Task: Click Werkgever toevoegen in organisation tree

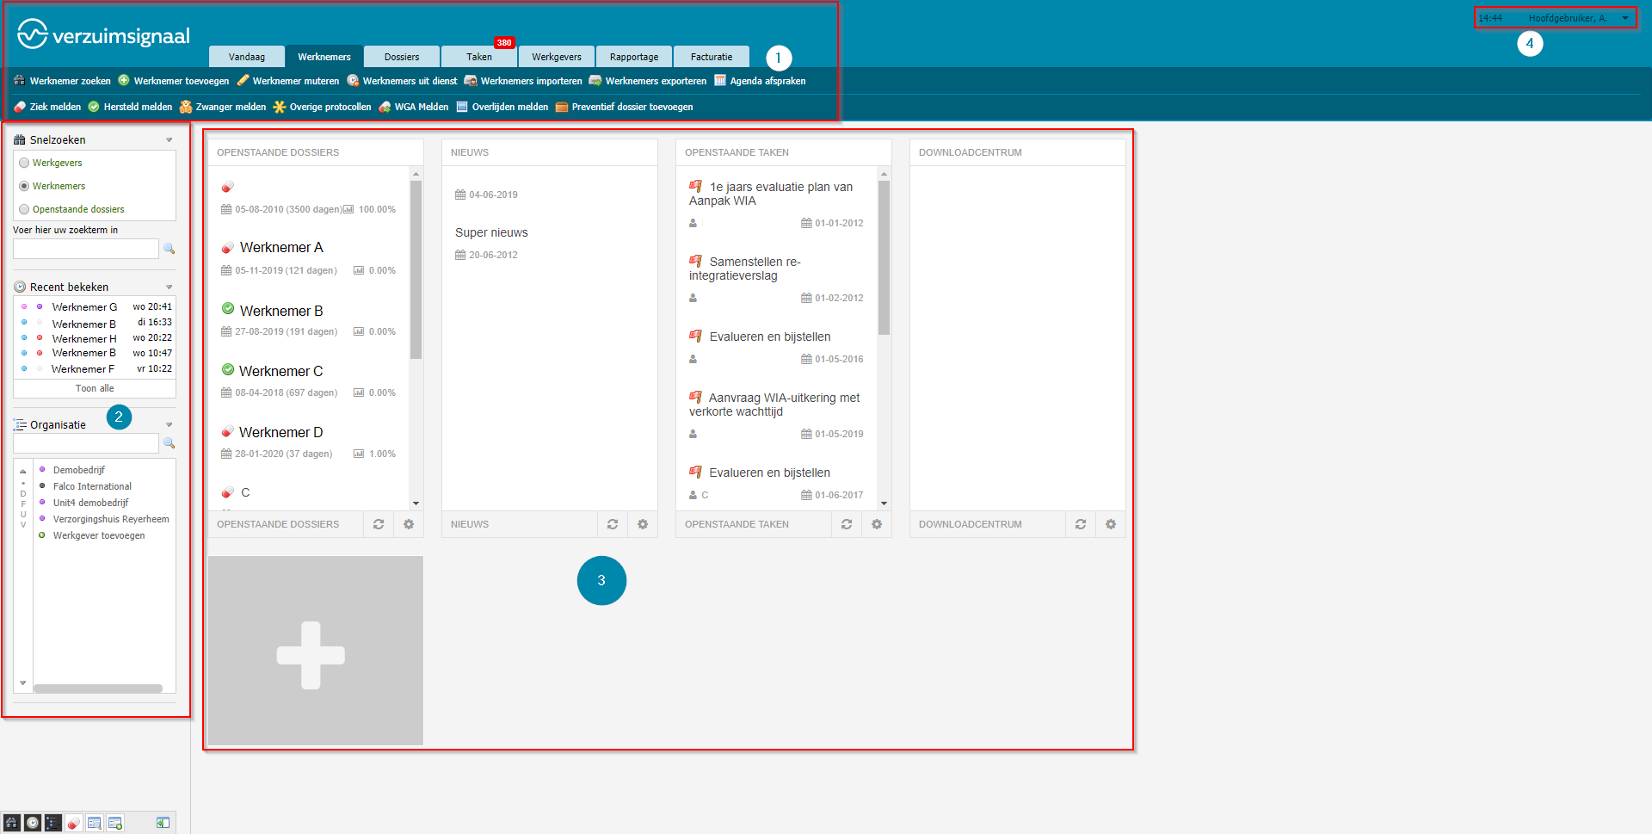Action: (99, 535)
